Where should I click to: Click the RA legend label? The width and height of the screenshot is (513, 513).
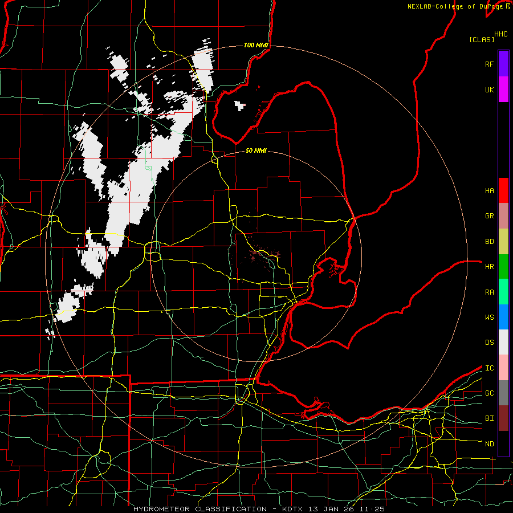coord(490,292)
